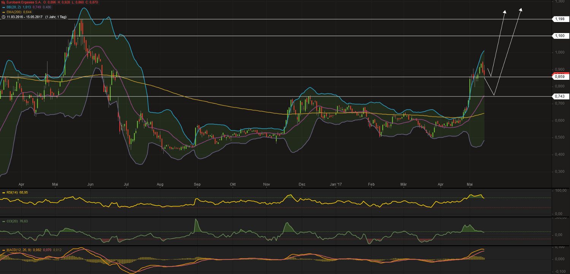Viewport: 570px width, 274px height.
Task: Click the MACD value 0,082
Action: (x=38, y=250)
